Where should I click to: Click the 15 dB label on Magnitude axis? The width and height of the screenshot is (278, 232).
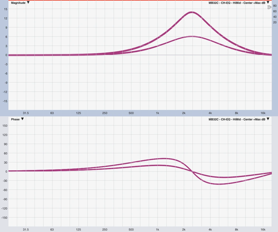point(6,9)
